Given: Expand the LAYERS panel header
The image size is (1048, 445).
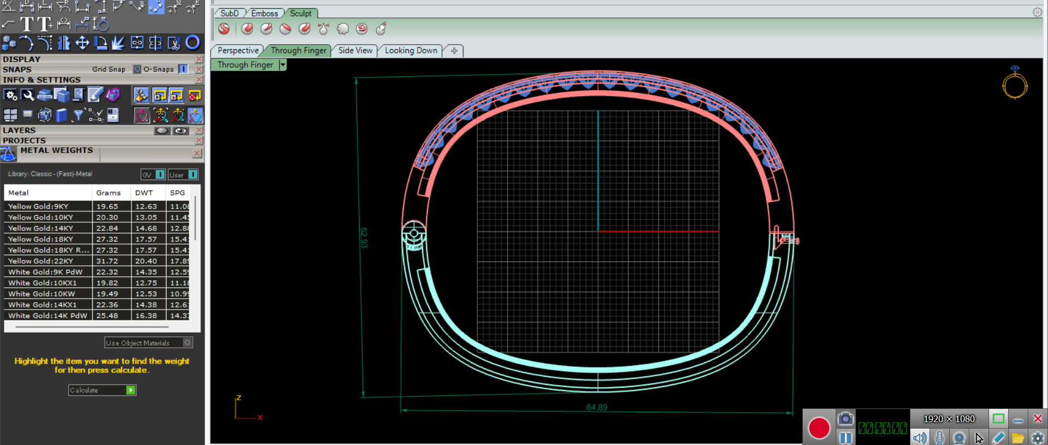Looking at the screenshot, I should (x=19, y=130).
